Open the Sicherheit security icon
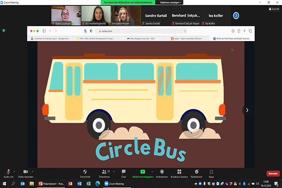 click(85, 172)
